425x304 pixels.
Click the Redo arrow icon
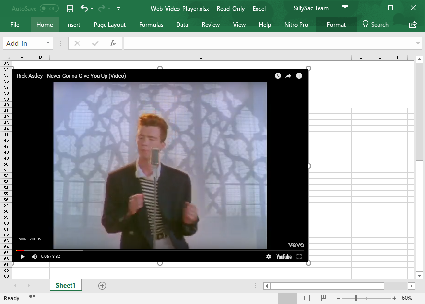point(102,9)
